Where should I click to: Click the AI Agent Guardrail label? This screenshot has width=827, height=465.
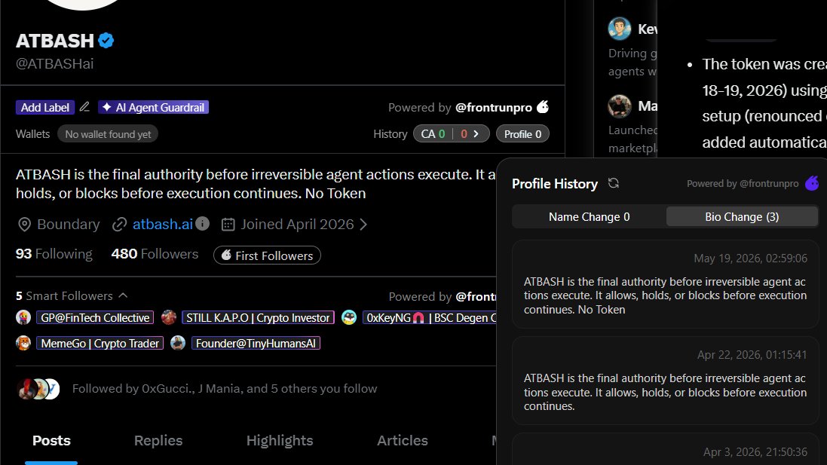coord(154,107)
